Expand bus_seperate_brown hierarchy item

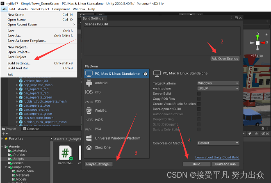pyautogui.click(x=17, y=118)
